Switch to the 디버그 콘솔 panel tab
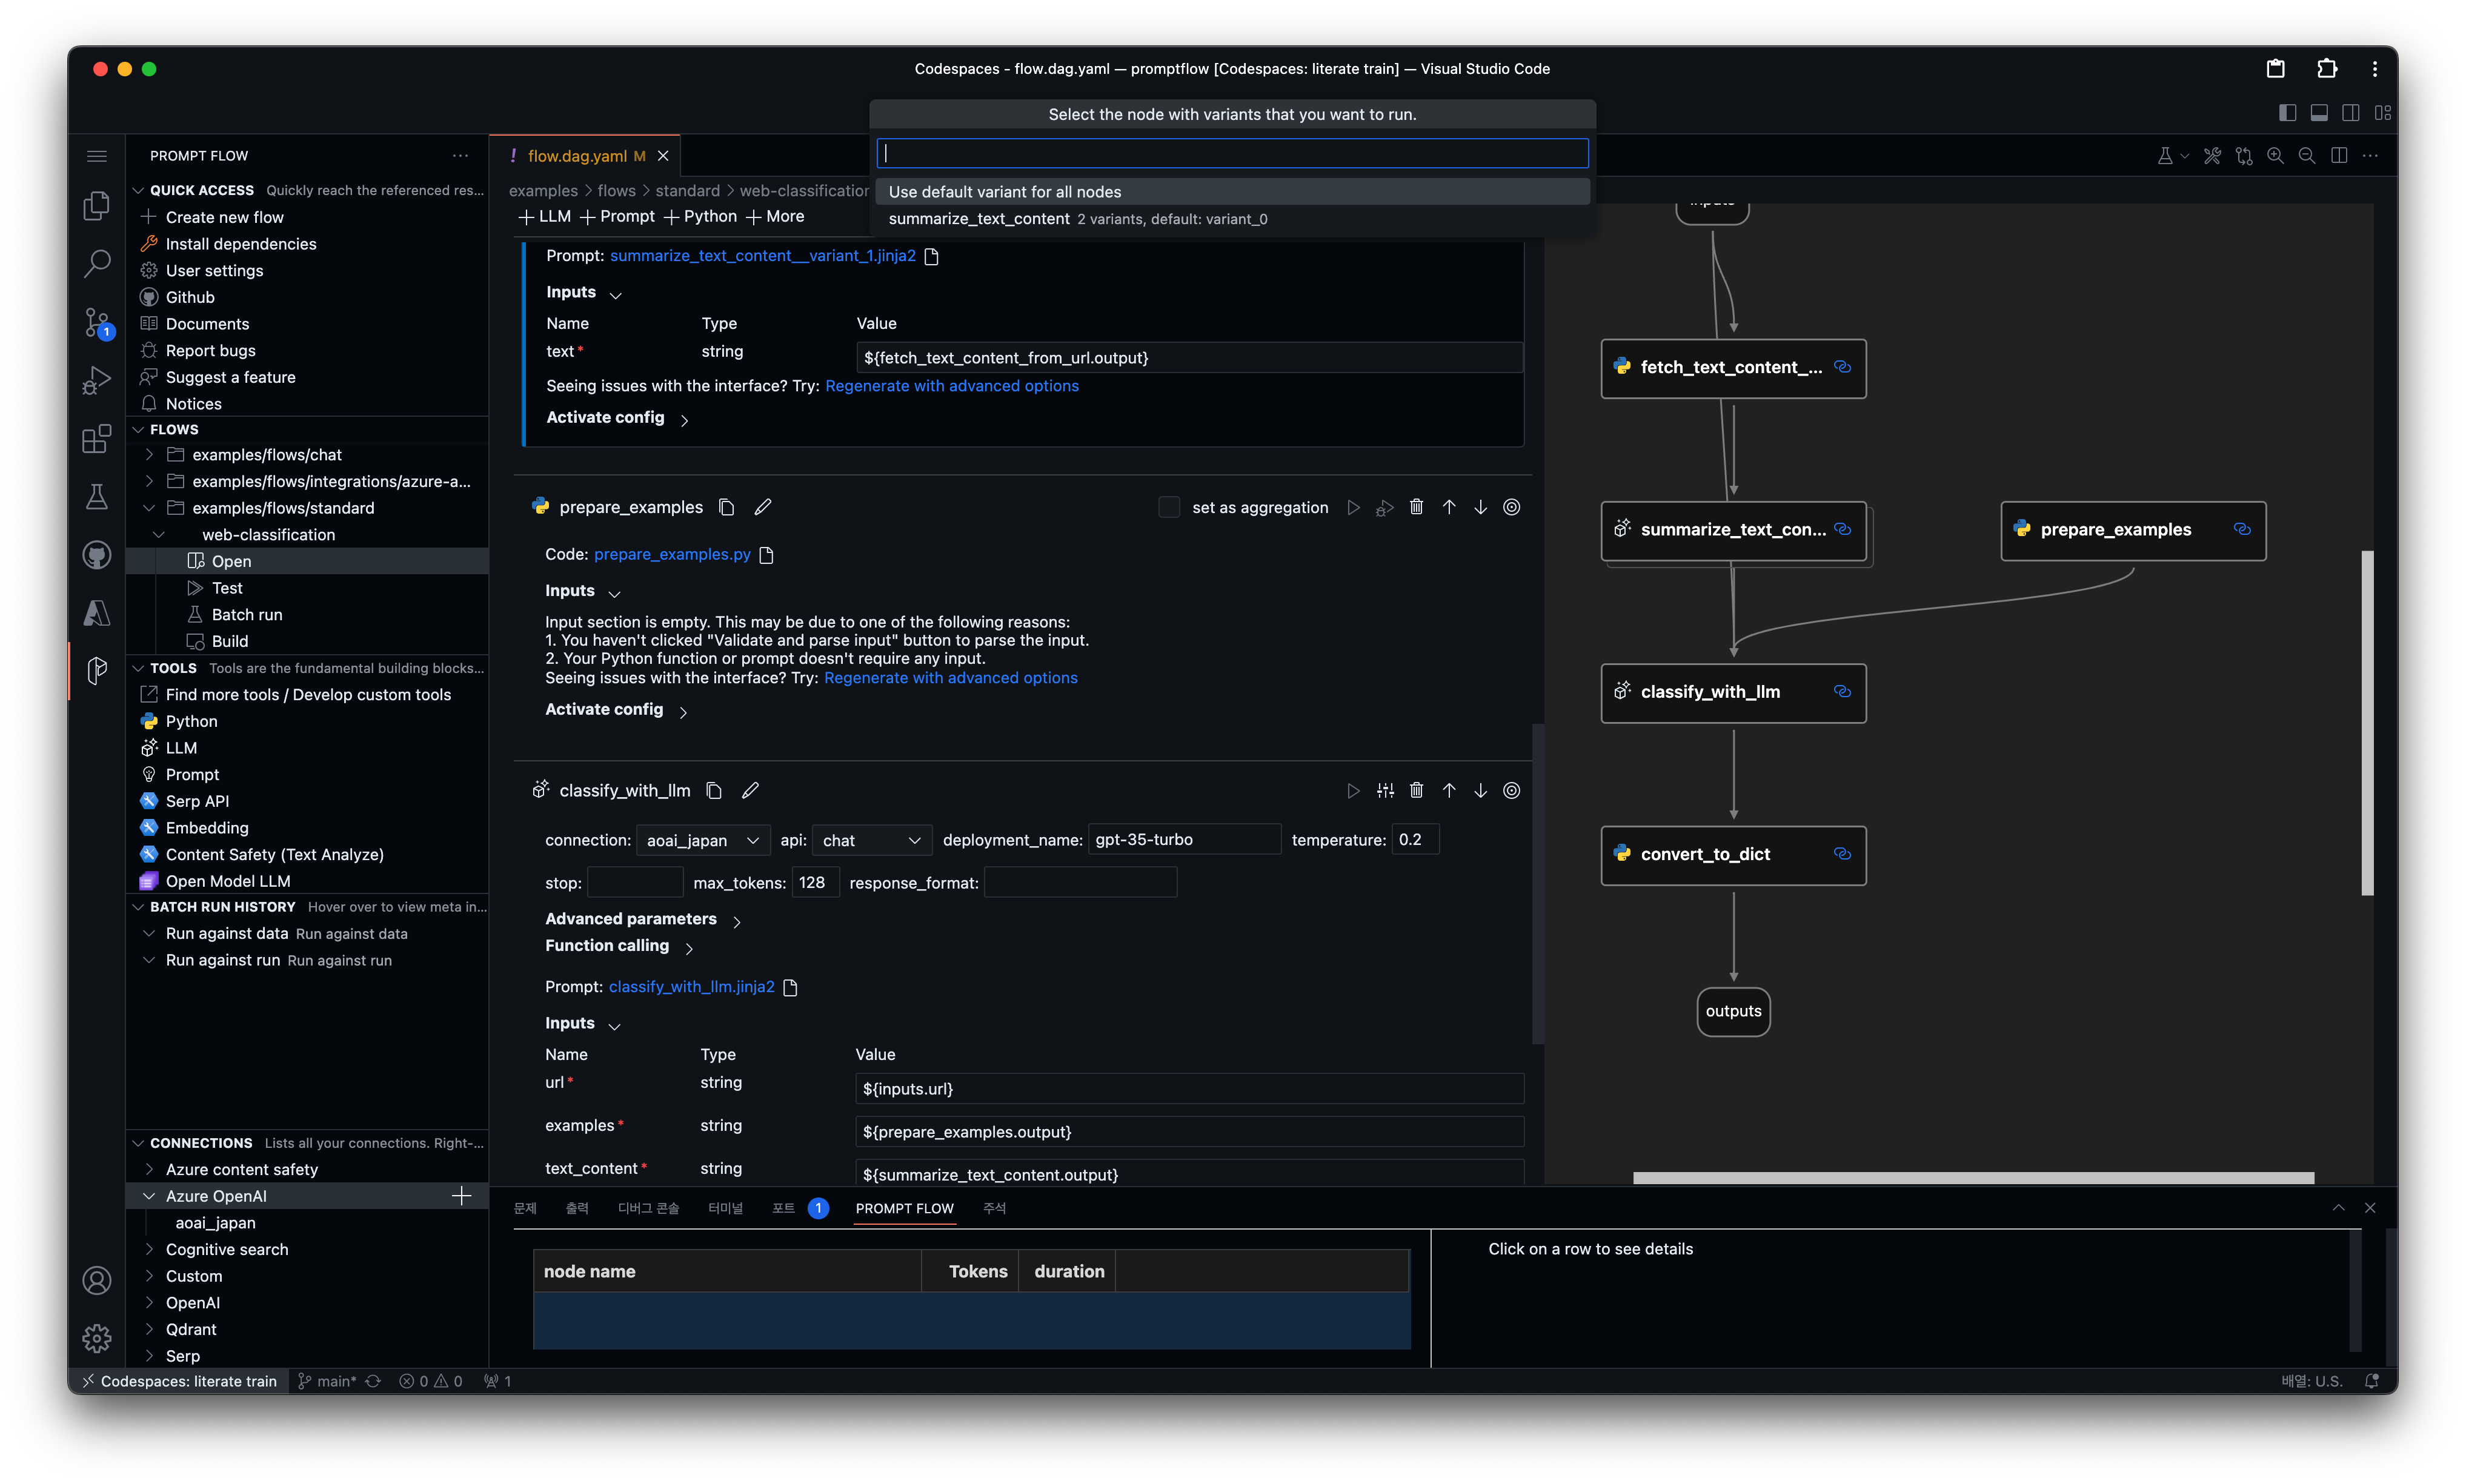Screen dimensions: 2466x1484 pyautogui.click(x=648, y=1208)
